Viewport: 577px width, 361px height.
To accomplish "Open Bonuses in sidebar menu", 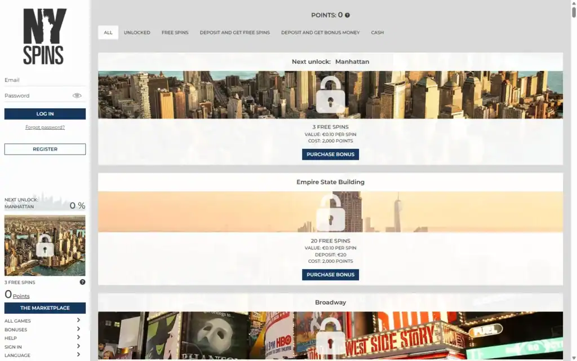I will click(16, 329).
